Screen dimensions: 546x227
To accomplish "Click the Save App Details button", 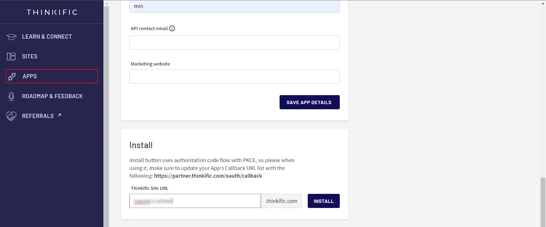I will [309, 102].
